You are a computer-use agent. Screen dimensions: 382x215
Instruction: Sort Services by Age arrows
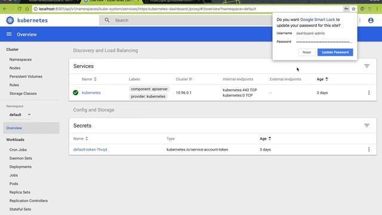point(326,79)
